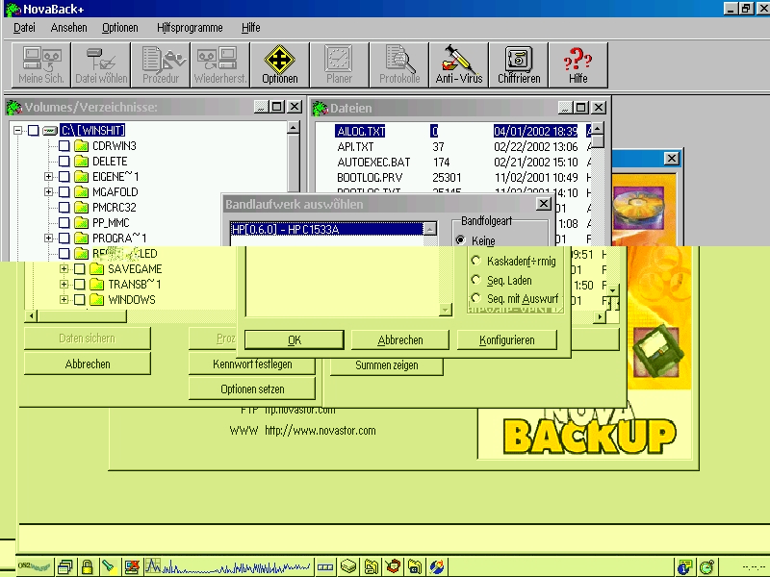Click the scroll-up arrow of the Dateien list

pos(597,129)
